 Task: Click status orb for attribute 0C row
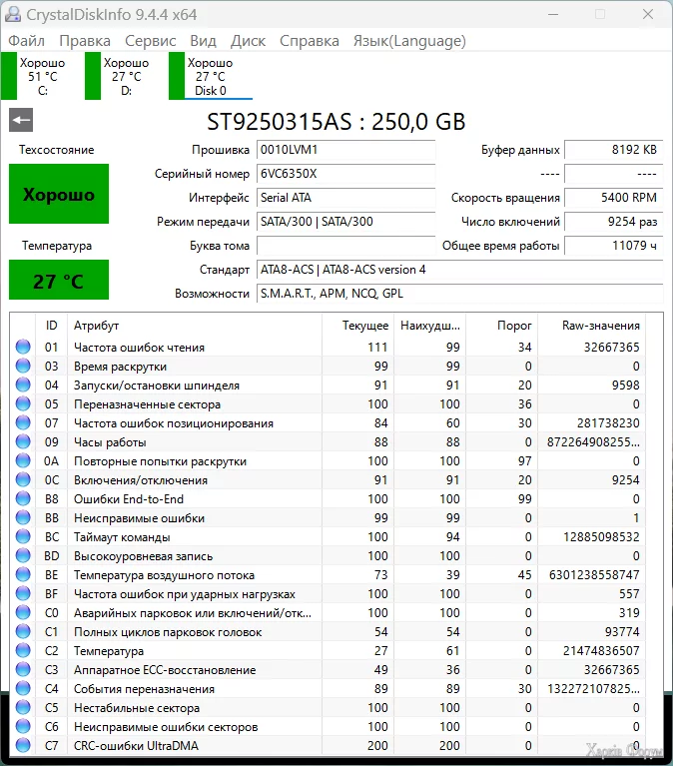pyautogui.click(x=23, y=479)
